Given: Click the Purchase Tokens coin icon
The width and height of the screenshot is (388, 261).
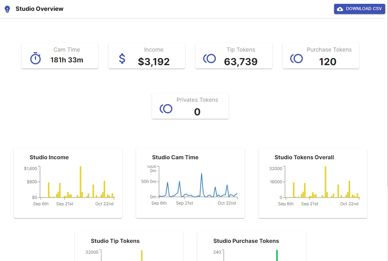Looking at the screenshot, I should click(296, 59).
